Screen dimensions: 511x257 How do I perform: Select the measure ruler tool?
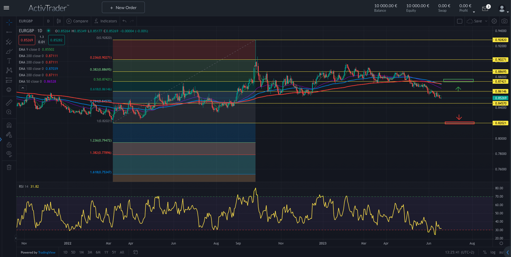point(9,102)
